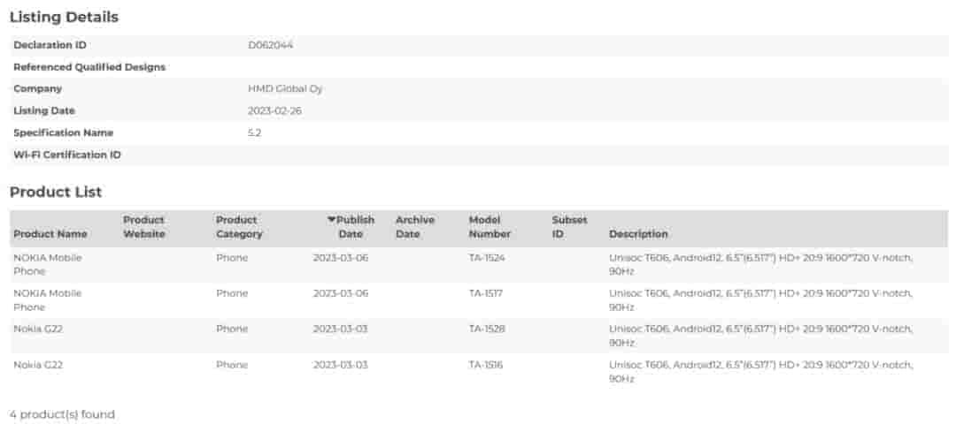Click the listing date 2023-02-26

point(274,111)
